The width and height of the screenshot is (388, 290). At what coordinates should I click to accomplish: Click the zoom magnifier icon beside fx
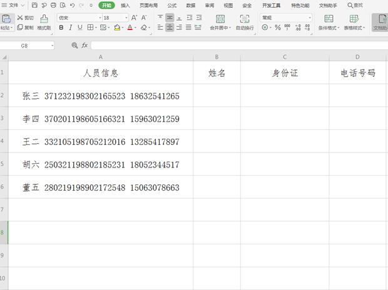pyautogui.click(x=74, y=45)
